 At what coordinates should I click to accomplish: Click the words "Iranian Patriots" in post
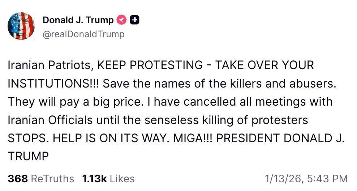point(50,65)
